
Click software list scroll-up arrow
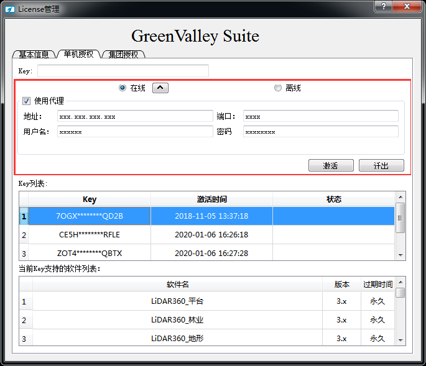coord(401,282)
